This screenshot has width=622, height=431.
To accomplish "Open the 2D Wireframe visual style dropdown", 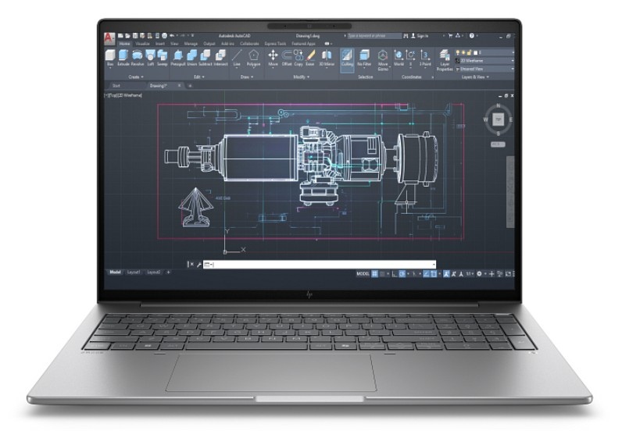I will pyautogui.click(x=486, y=61).
